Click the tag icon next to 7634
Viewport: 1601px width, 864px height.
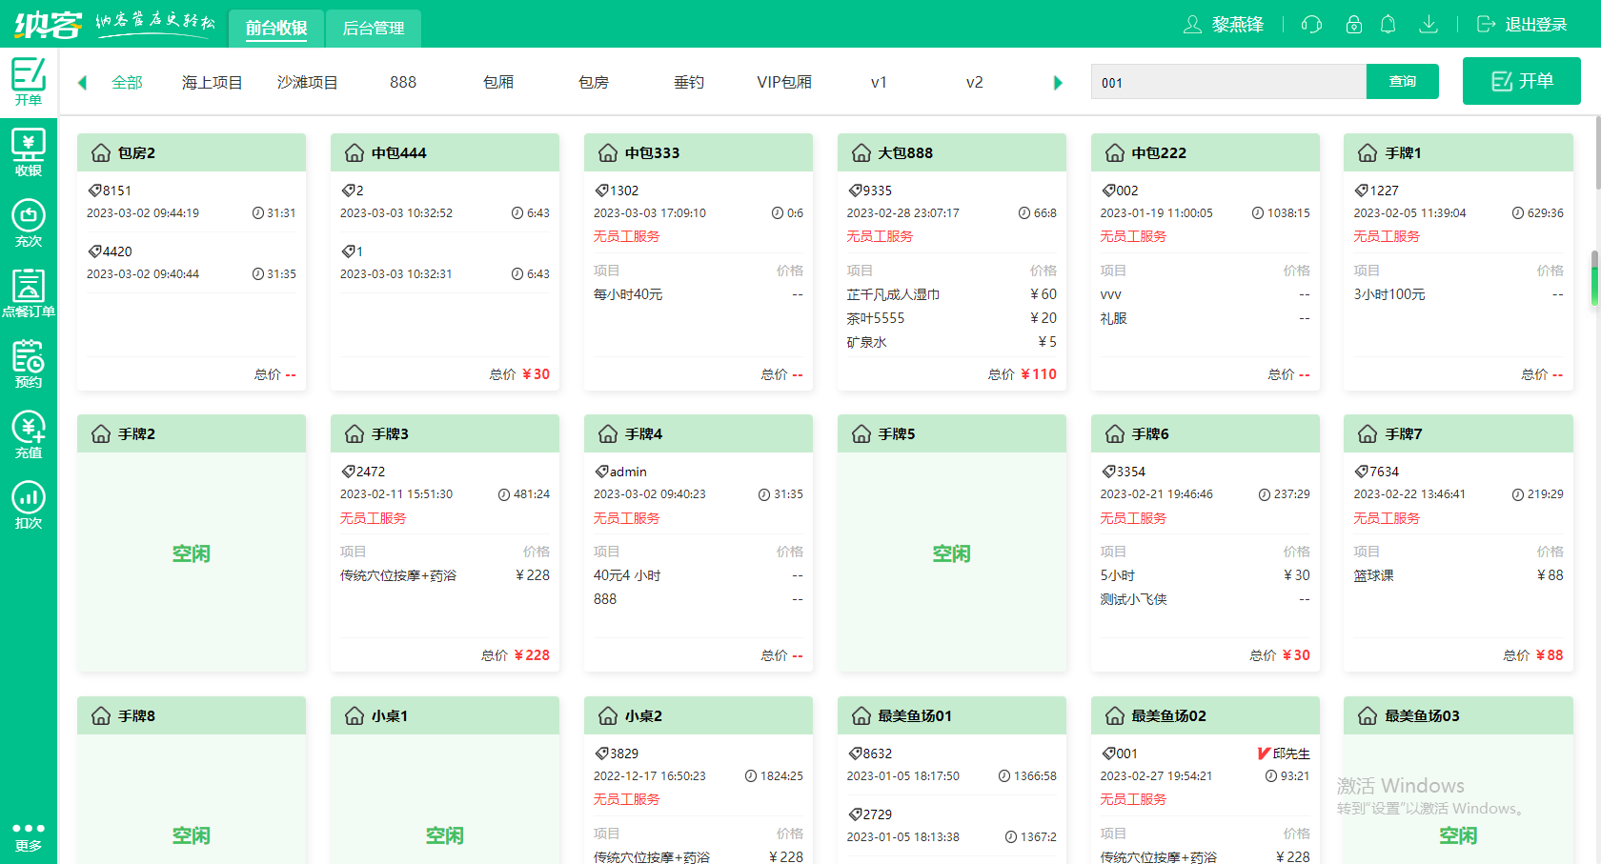coord(1361,472)
